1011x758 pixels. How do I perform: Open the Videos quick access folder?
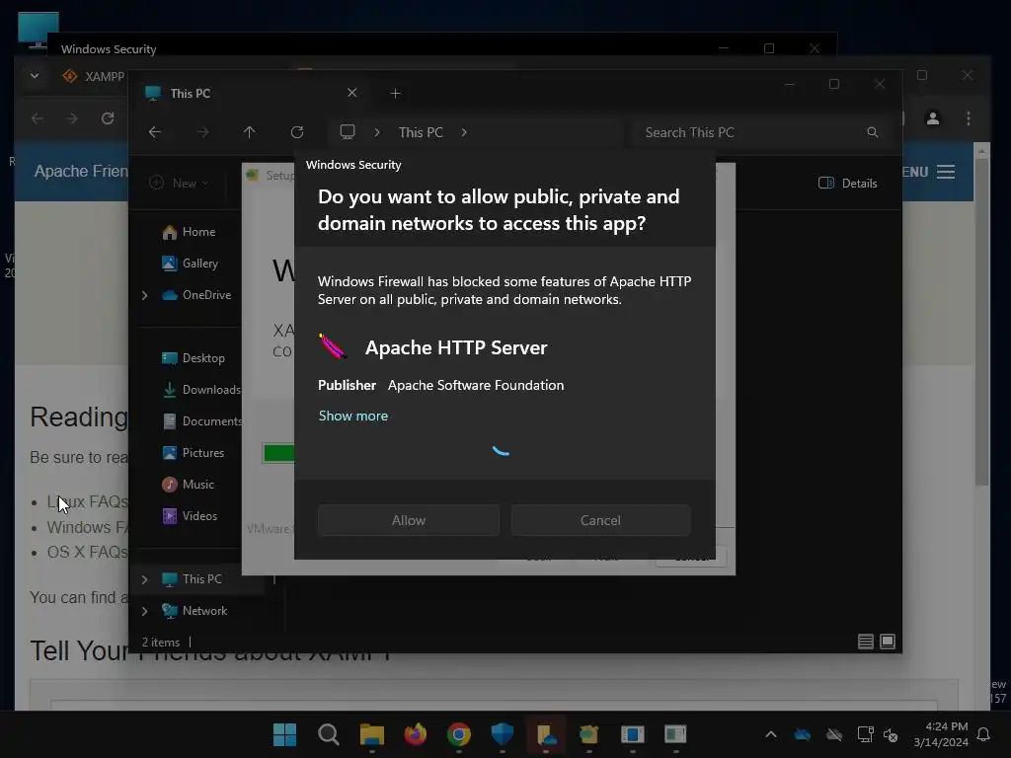pos(191,515)
